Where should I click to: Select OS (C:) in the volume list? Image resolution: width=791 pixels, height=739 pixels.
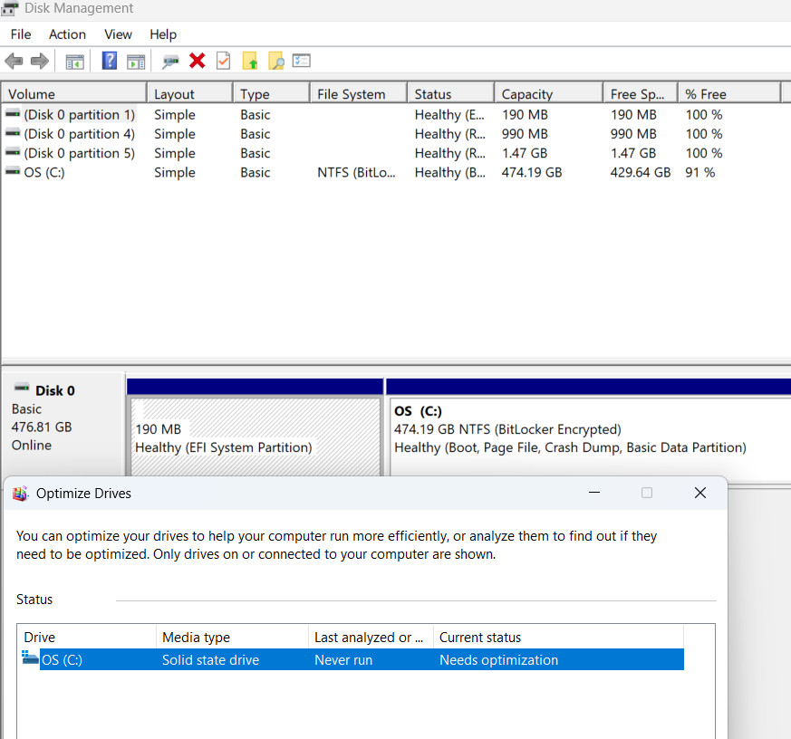tap(391, 172)
